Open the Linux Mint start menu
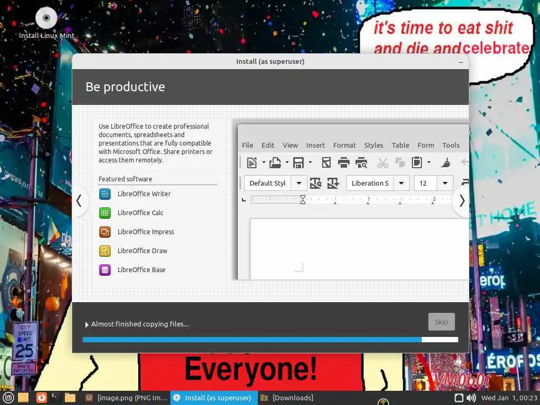Viewport: 540px width, 405px height. [x=8, y=398]
